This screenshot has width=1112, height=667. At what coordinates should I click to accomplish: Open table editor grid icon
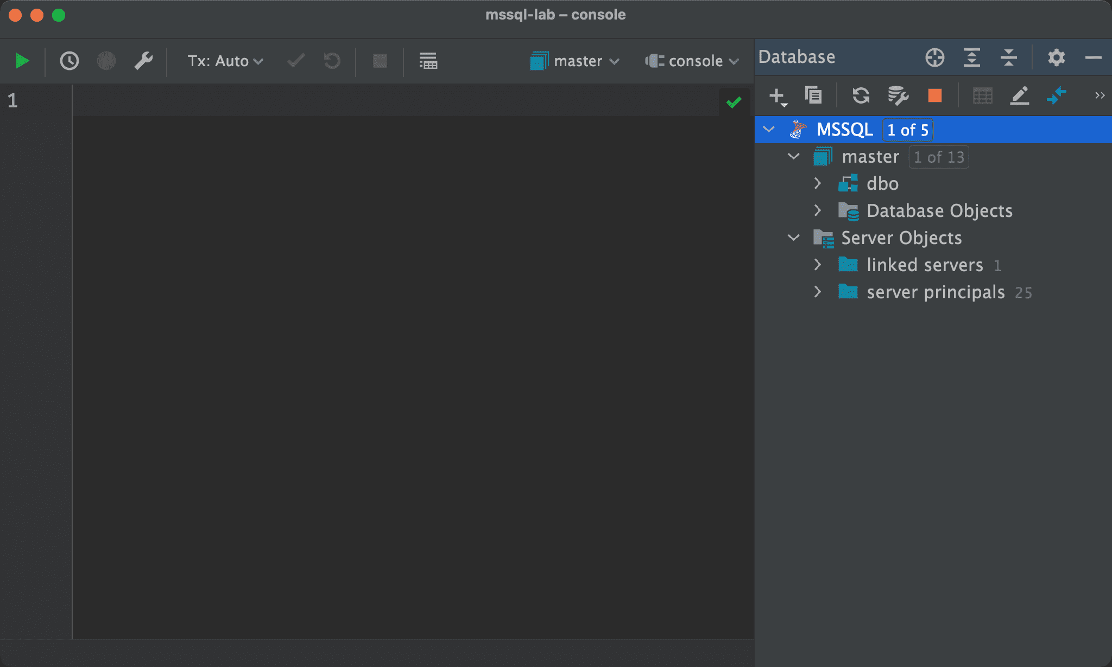pyautogui.click(x=983, y=95)
